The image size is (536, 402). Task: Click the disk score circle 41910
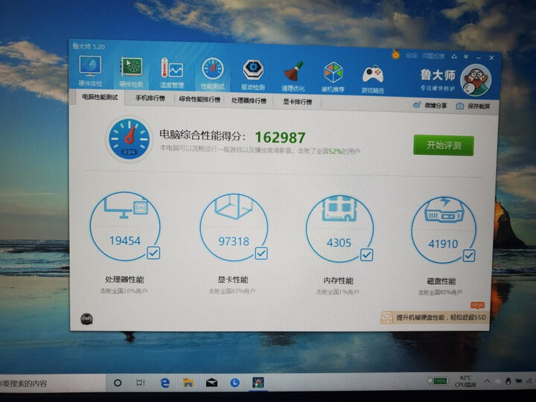click(444, 230)
